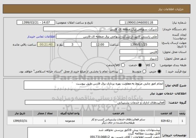Select the متوسط purchase type radio

click(144, 72)
